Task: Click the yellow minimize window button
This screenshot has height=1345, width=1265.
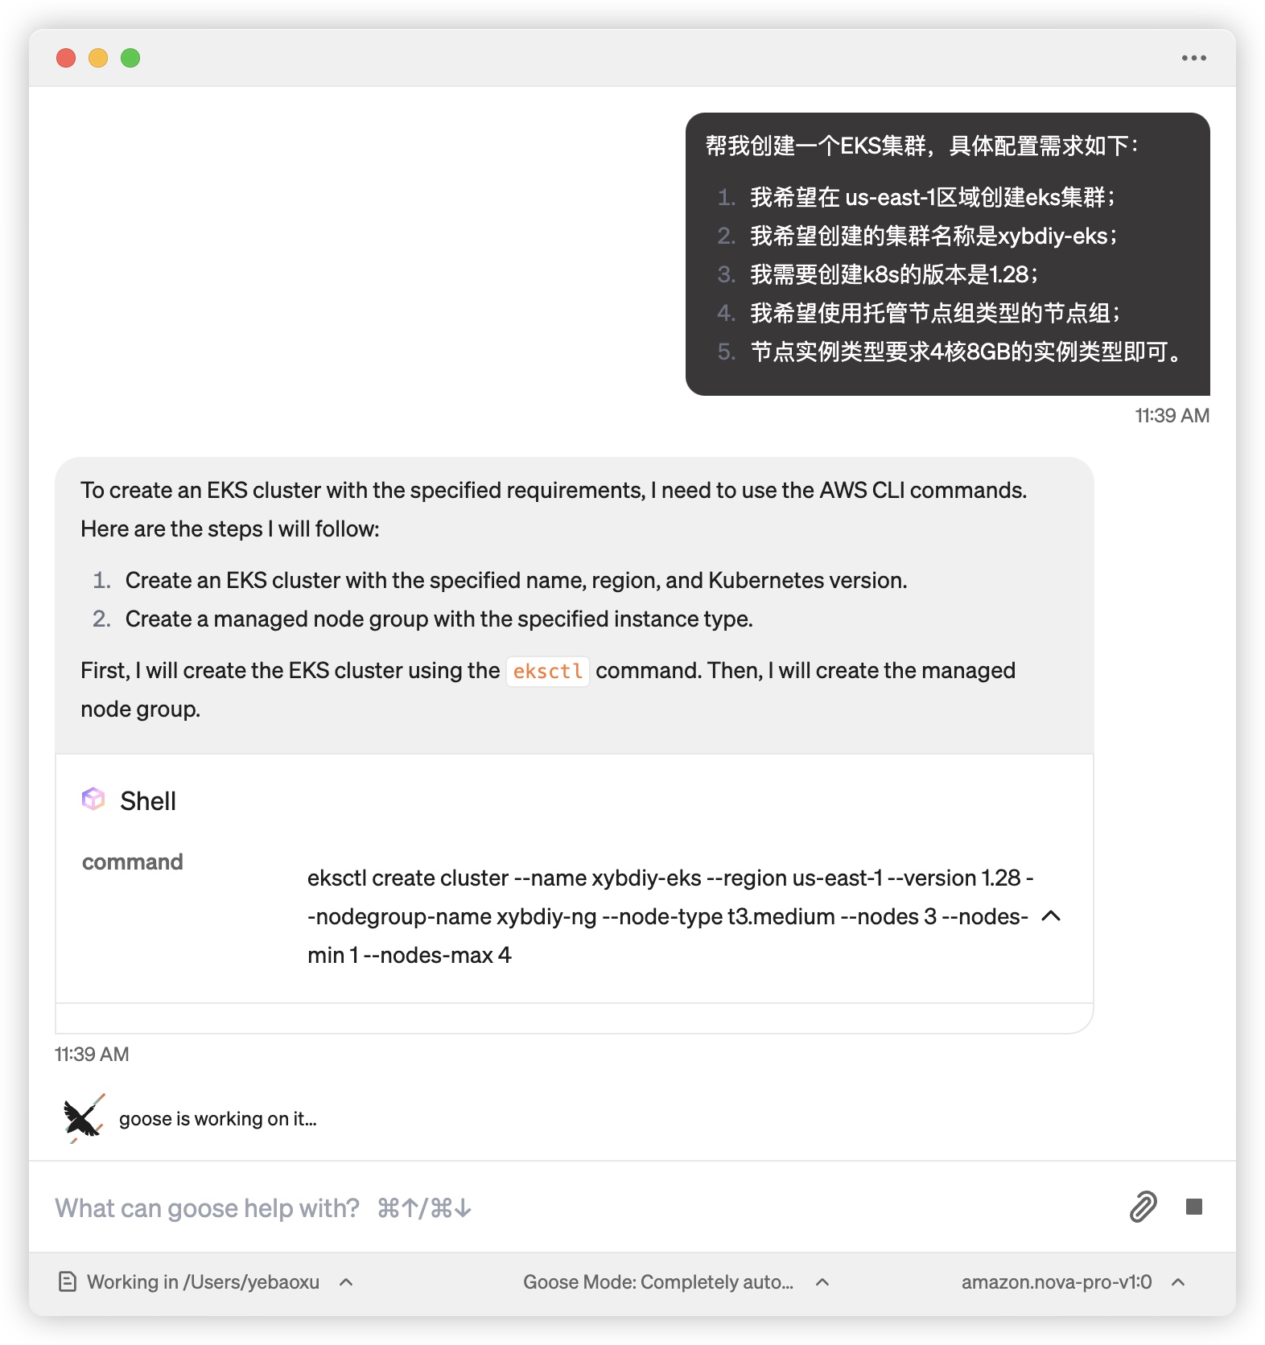Action: tap(98, 58)
